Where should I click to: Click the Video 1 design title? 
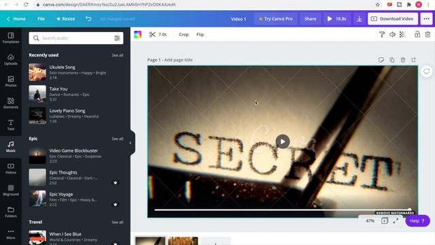click(239, 19)
